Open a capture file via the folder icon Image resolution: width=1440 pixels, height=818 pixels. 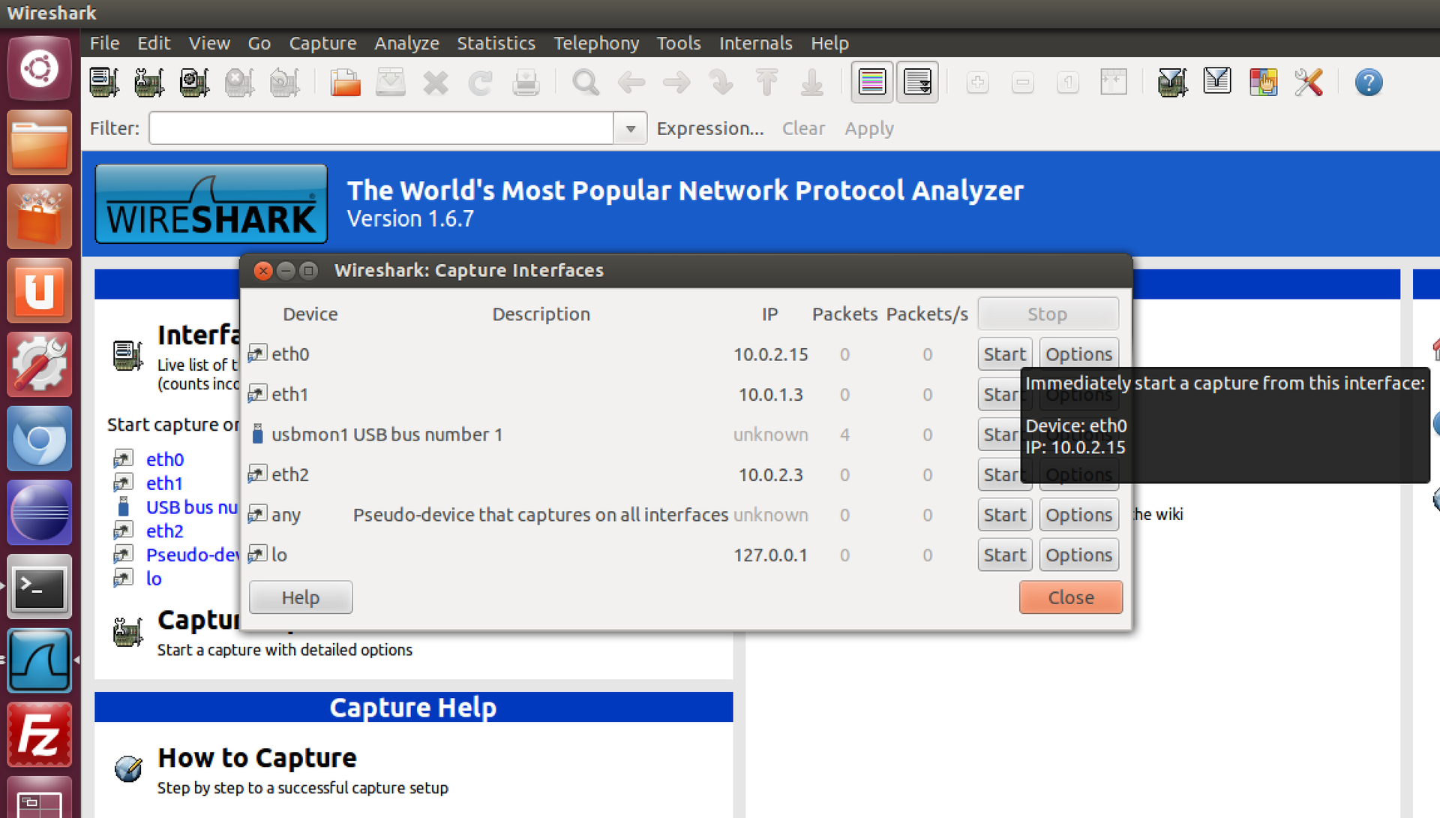[345, 83]
